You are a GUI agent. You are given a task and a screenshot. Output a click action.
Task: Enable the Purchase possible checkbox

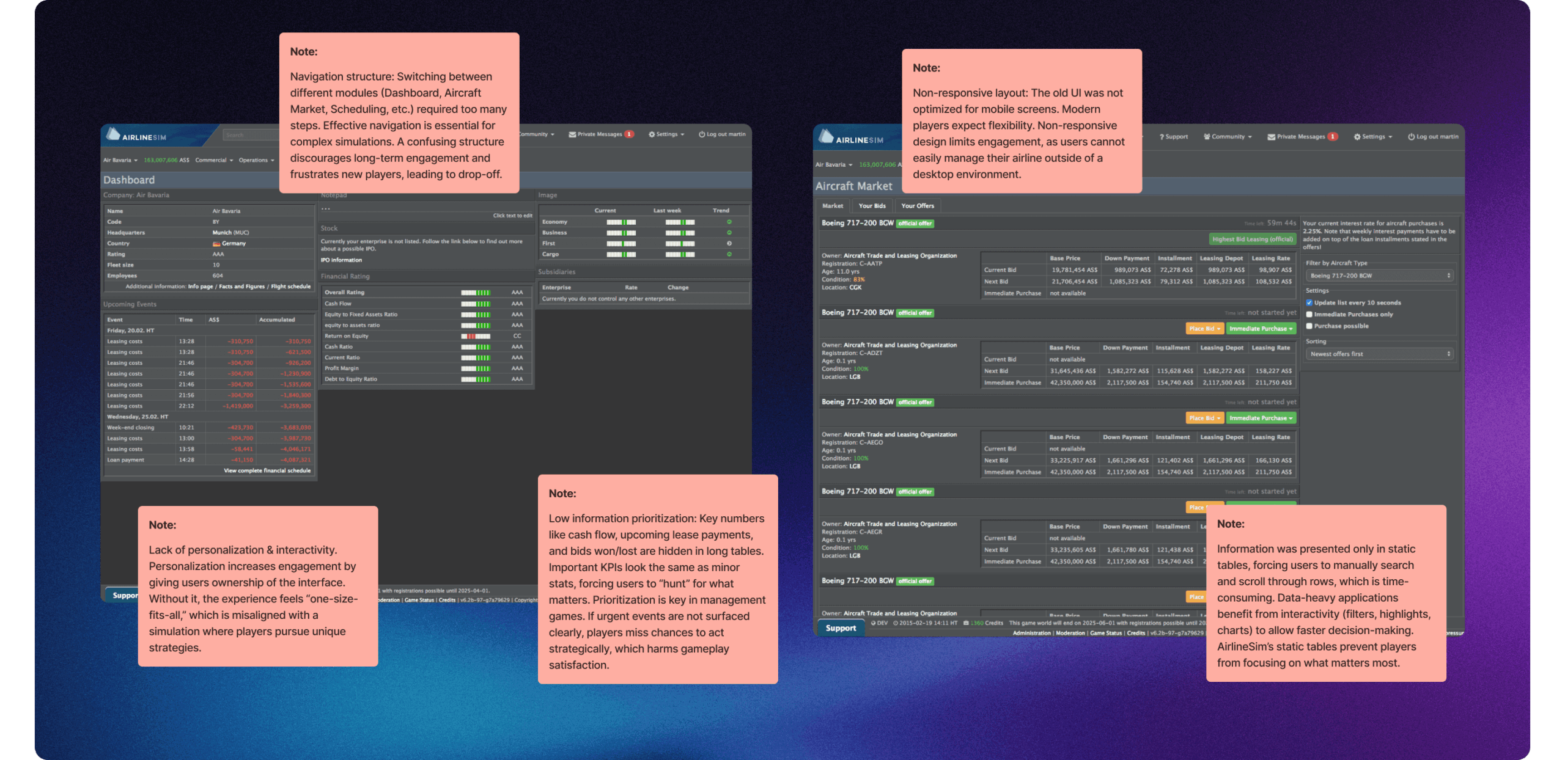pyautogui.click(x=1309, y=326)
